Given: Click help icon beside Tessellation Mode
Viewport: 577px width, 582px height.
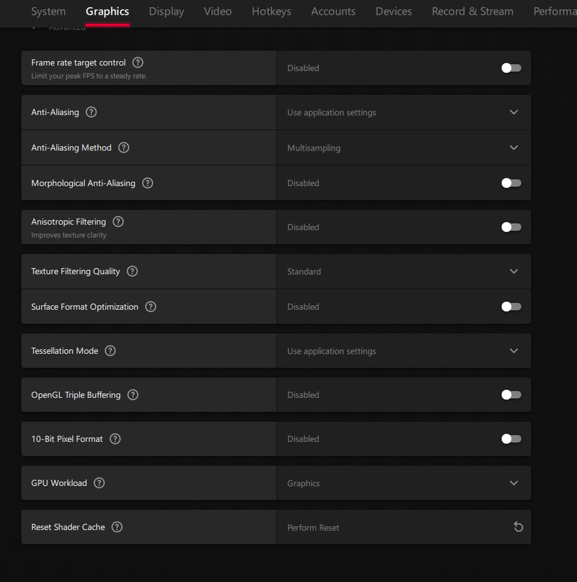Looking at the screenshot, I should coord(110,351).
